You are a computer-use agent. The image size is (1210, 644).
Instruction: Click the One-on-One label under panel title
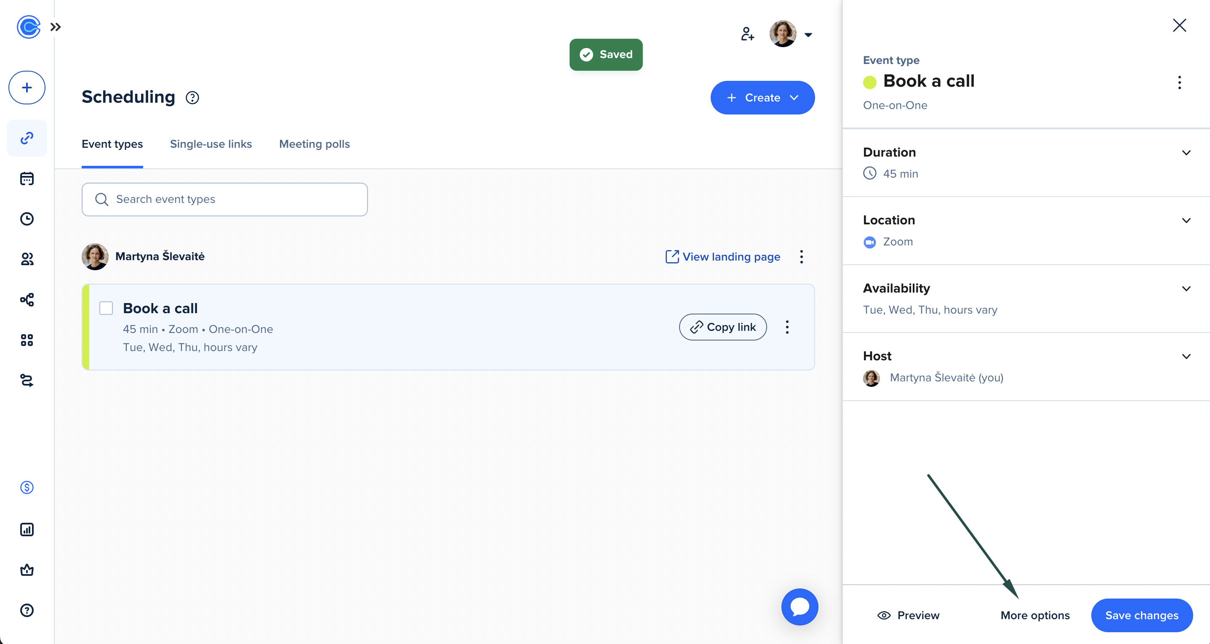click(895, 106)
